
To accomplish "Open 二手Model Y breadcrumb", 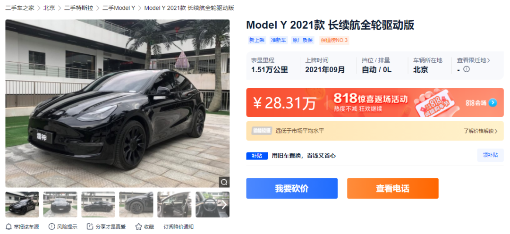I will [119, 8].
